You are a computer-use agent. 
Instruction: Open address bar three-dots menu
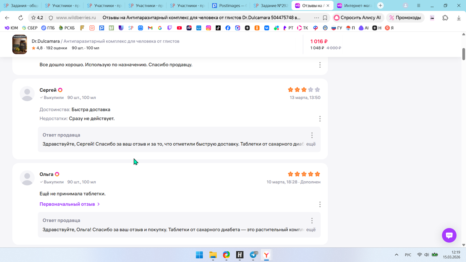point(316,17)
